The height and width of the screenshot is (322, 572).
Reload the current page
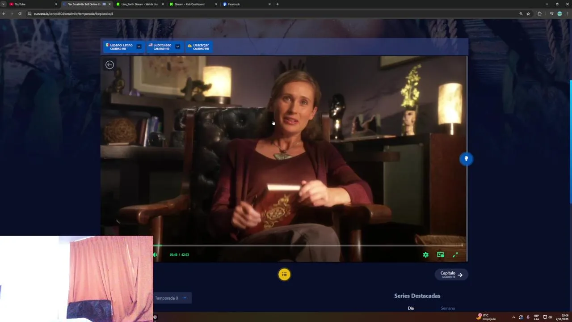pos(20,14)
